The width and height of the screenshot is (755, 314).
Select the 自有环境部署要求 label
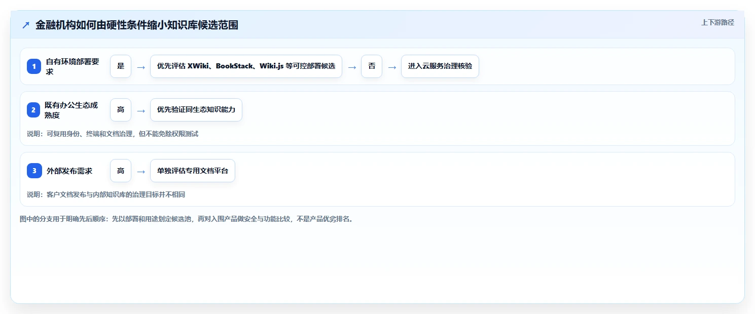point(73,66)
